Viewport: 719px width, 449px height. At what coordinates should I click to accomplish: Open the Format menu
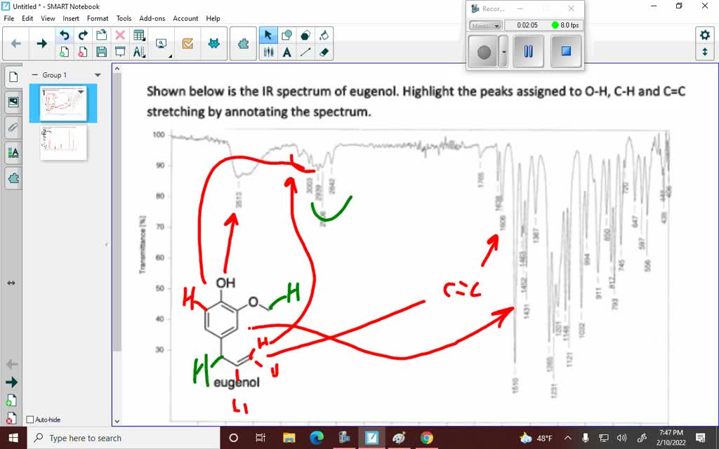click(98, 18)
